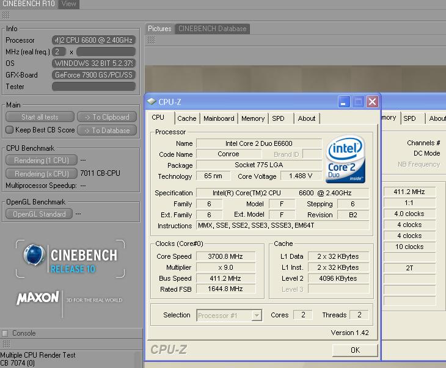Click the OS info field
This screenshot has width=446, height=368.
93,63
